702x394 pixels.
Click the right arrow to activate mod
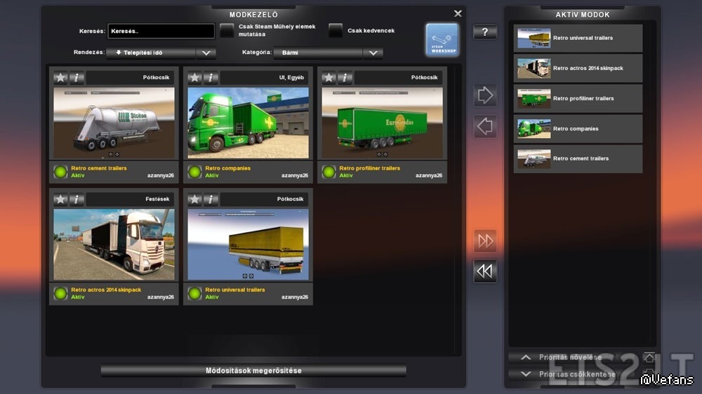[x=485, y=95]
